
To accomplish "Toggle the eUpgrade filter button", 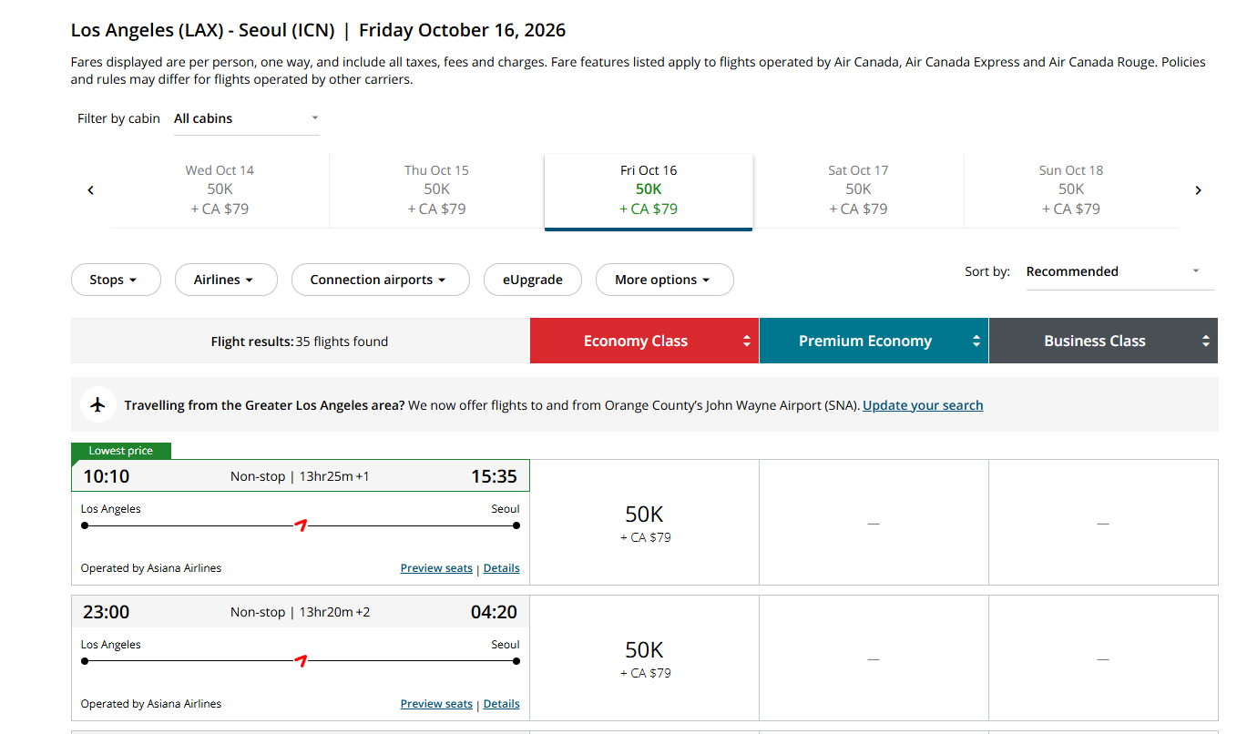I will [x=532, y=280].
